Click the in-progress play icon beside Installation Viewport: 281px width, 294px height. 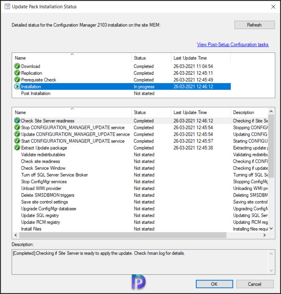tap(17, 86)
